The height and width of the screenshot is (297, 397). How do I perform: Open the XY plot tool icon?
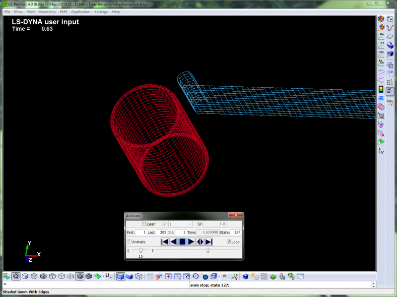(x=381, y=46)
